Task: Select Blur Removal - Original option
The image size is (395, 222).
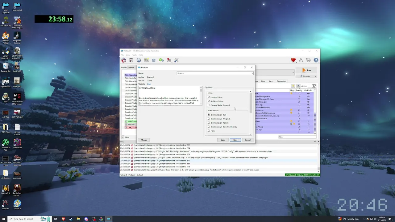Action: [x=209, y=119]
